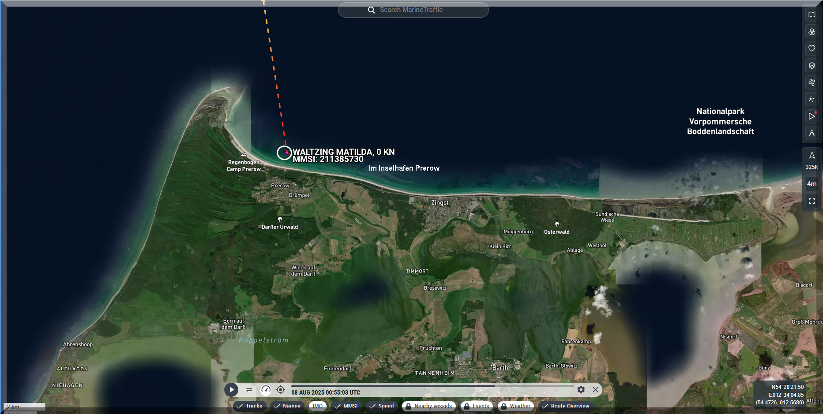
Task: Open the vessel filters icon
Action: (x=812, y=32)
